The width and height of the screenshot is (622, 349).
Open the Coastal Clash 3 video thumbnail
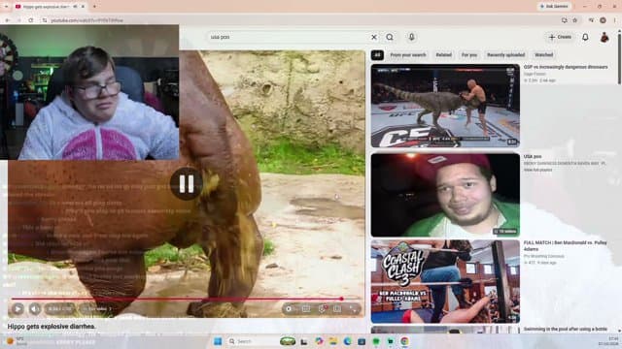tap(445, 281)
